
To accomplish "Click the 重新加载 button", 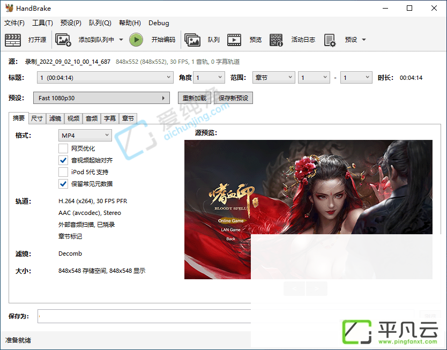I will [x=195, y=98].
